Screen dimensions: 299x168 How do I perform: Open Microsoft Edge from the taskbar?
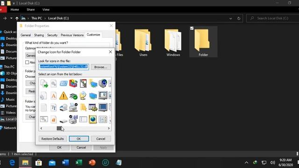click(12, 162)
